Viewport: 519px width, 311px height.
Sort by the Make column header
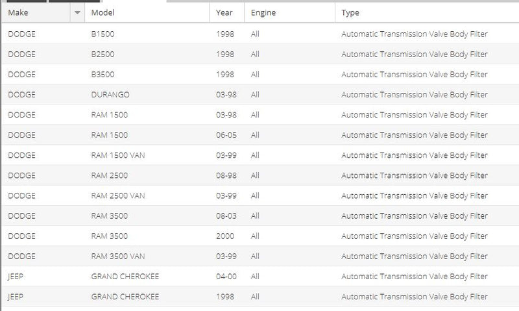(x=36, y=12)
